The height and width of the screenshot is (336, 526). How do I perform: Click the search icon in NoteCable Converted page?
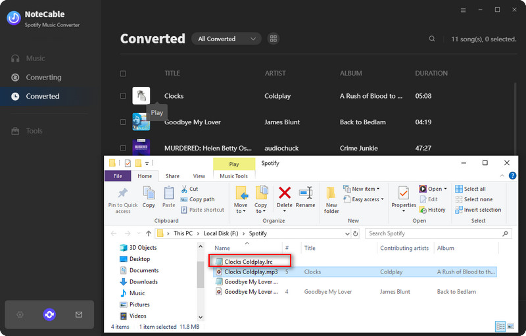(x=432, y=39)
